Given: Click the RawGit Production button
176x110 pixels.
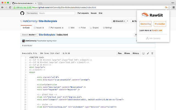Looking at the screenshot, I should tap(160, 24).
